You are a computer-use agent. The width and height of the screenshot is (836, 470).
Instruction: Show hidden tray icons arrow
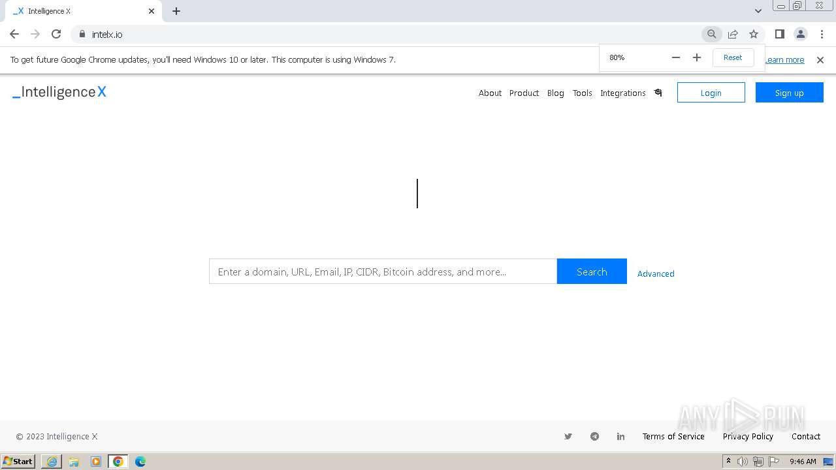tap(728, 462)
